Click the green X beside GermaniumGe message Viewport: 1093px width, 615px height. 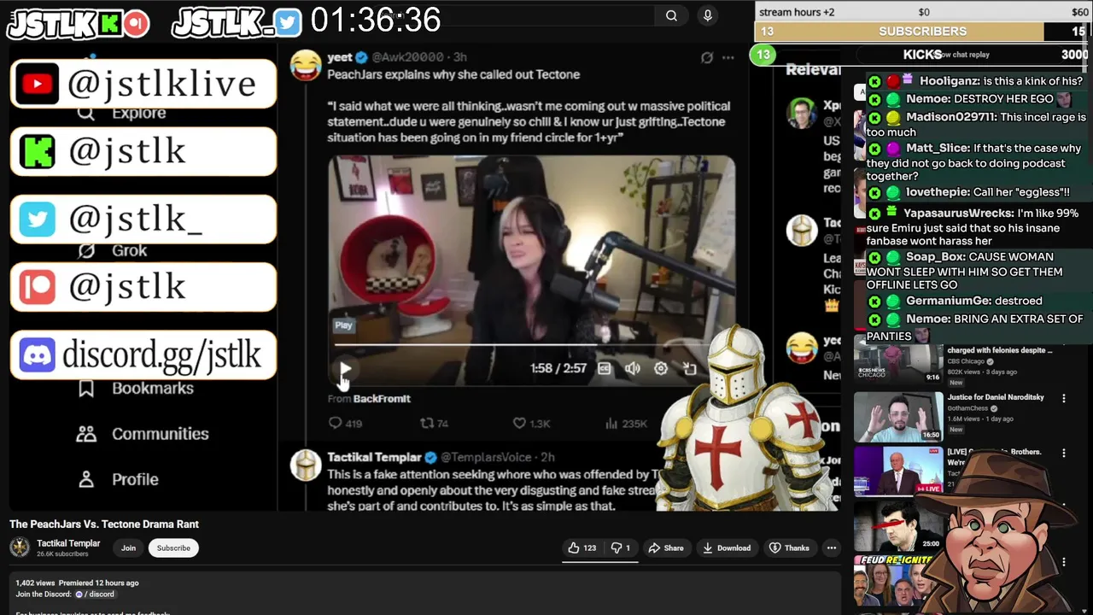point(874,302)
